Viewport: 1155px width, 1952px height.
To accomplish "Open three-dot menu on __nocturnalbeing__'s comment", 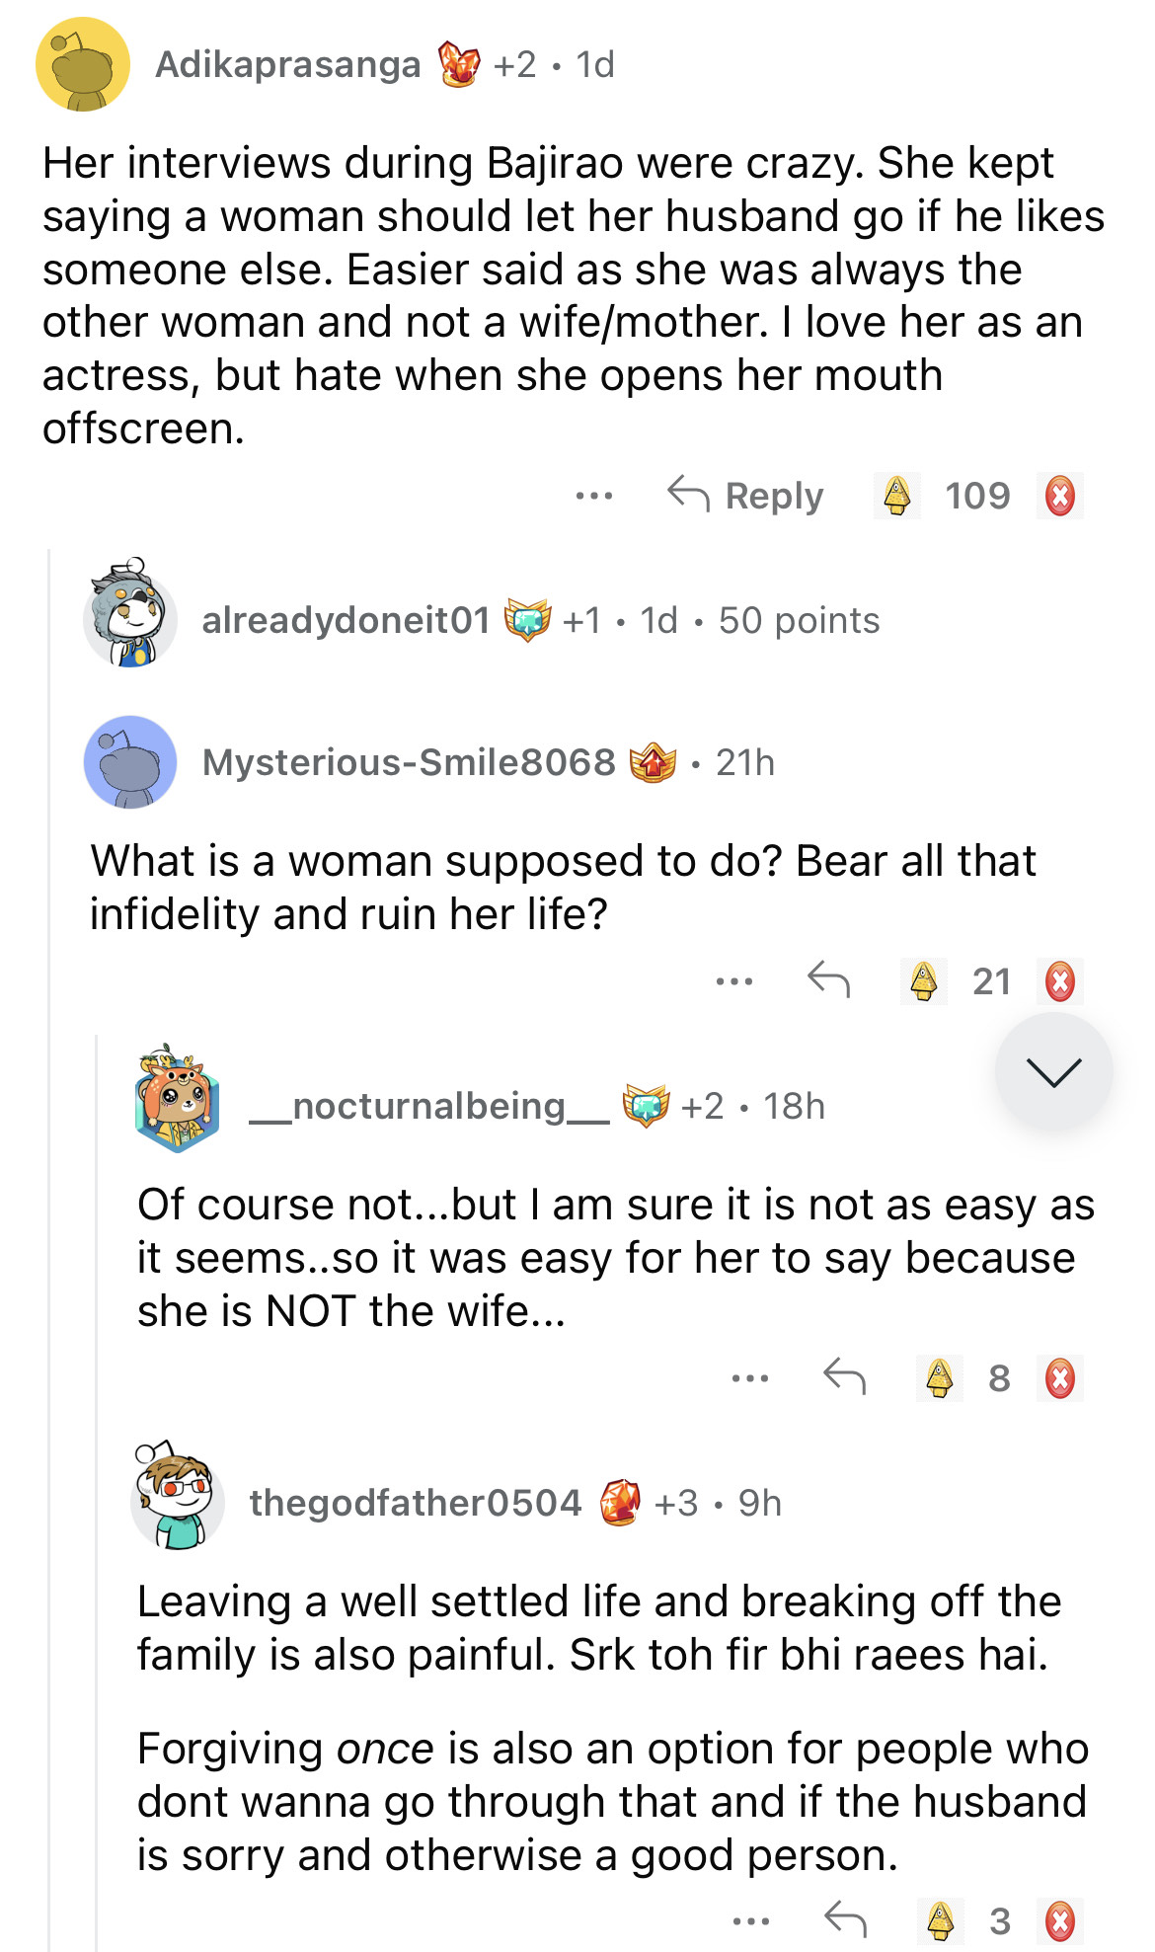I will 750,1378.
